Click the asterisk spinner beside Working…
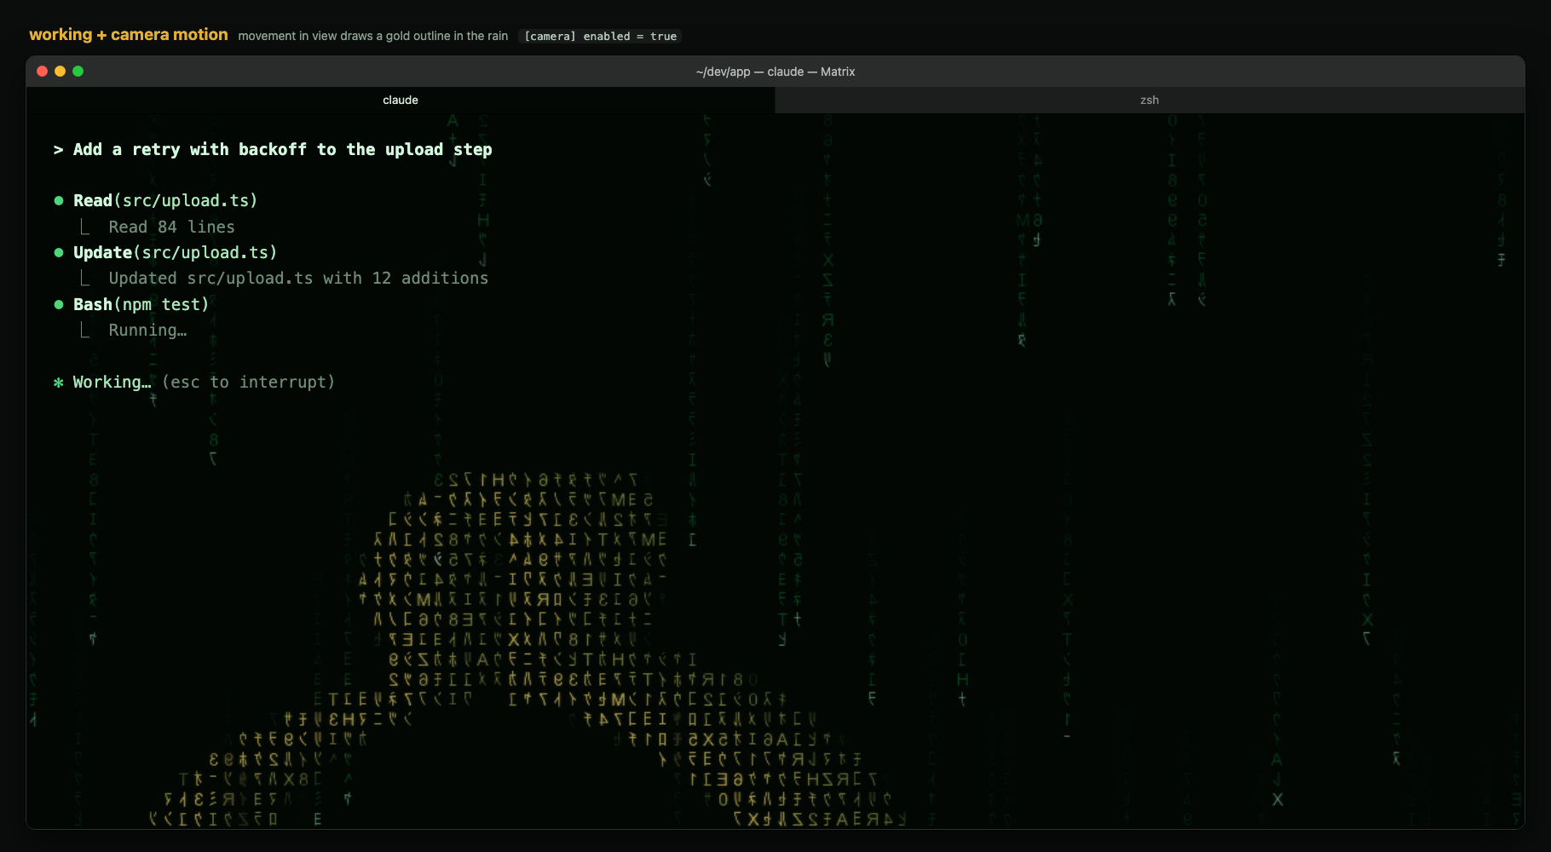This screenshot has height=852, width=1551. click(59, 383)
